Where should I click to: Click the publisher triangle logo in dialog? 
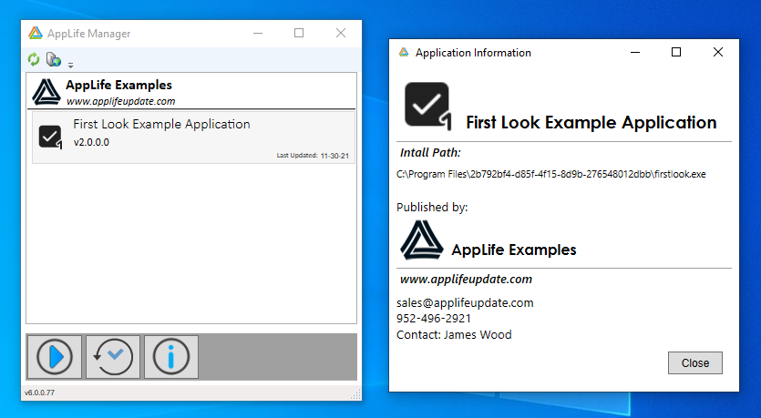[x=422, y=240]
